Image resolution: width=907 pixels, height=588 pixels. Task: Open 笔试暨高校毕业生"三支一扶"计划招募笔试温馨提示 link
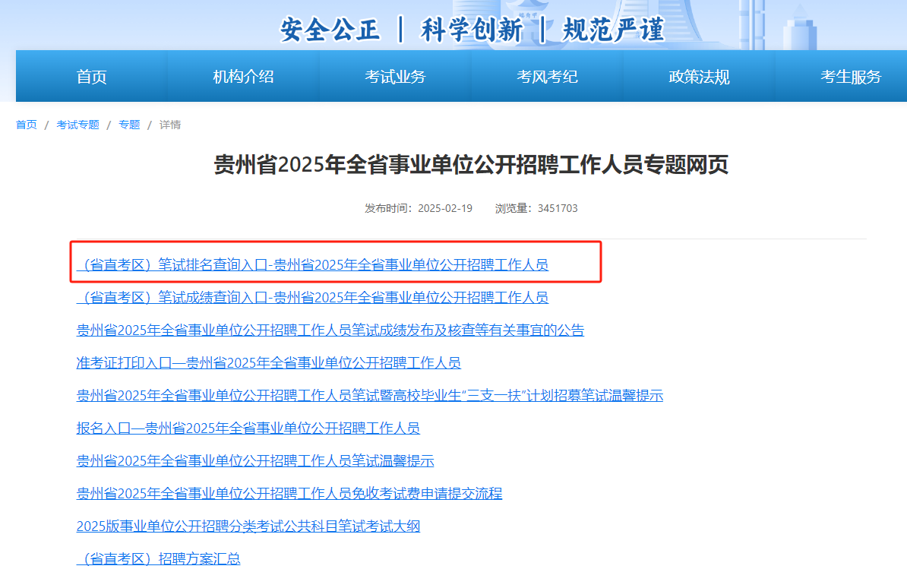tap(370, 395)
